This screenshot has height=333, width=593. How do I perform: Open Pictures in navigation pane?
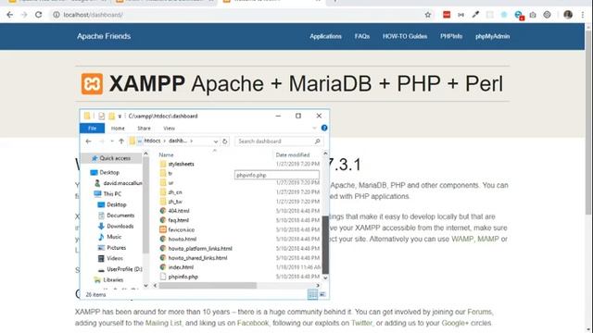click(x=116, y=248)
